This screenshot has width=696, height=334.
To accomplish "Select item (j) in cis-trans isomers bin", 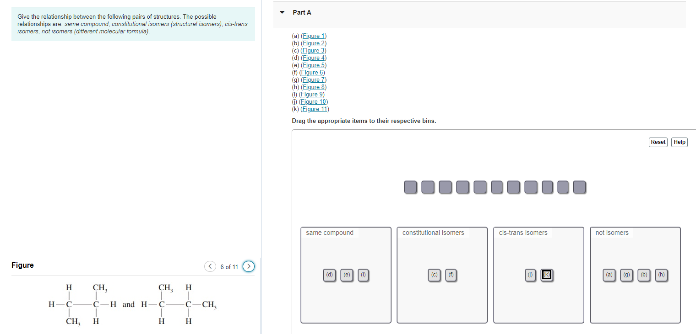I will coord(530,275).
